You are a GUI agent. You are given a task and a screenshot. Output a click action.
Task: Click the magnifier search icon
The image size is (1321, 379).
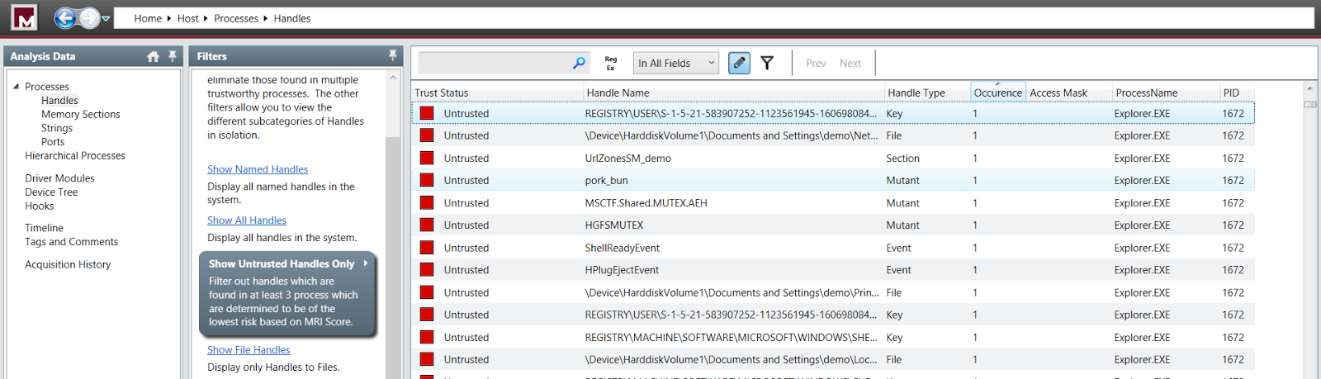(579, 63)
